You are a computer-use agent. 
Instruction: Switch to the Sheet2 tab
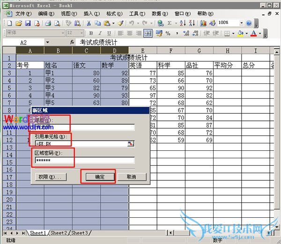(59, 233)
